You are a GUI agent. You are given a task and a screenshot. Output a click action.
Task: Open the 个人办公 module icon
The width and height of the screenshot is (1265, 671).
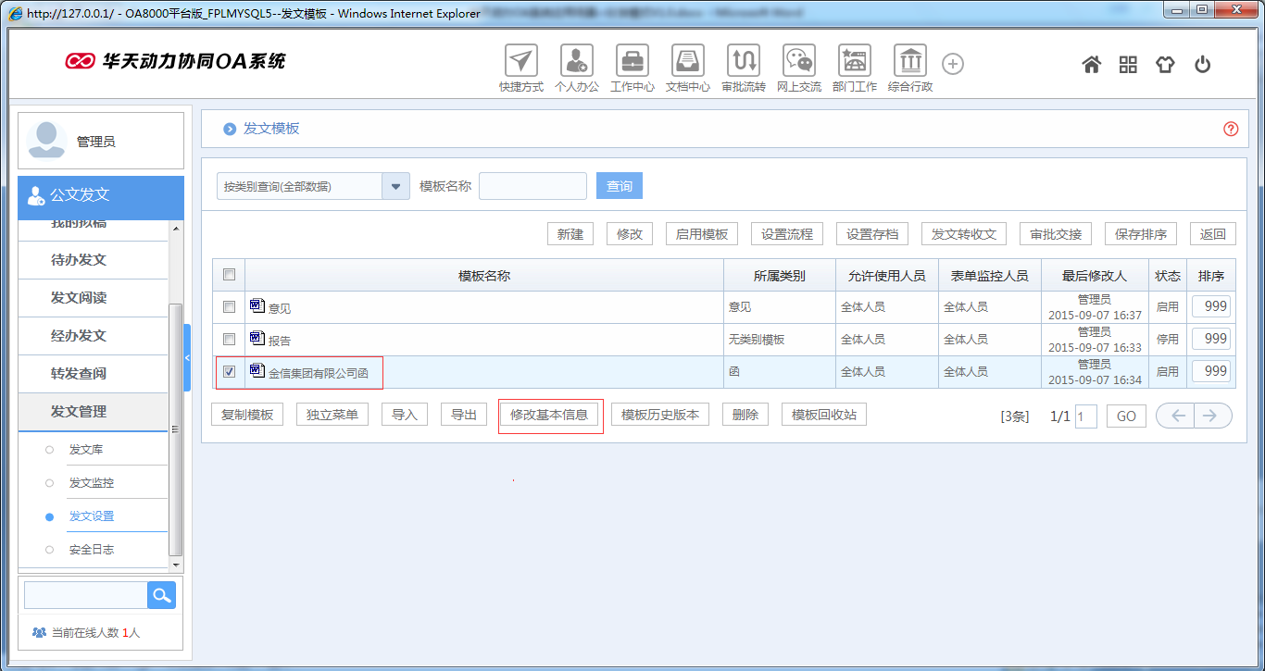coord(576,63)
